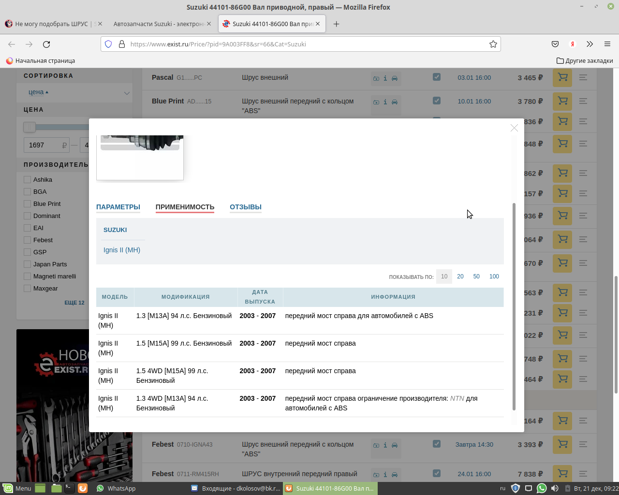Switch to the 'Не могу подобрать ШРУС' tab
The image size is (619, 495).
coord(53,24)
